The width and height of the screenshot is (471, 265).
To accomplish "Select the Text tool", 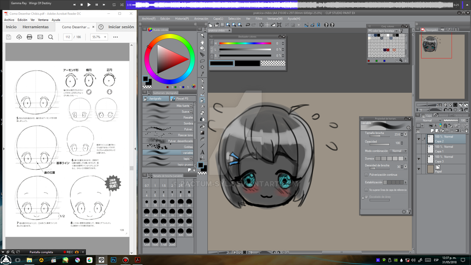I will (202, 152).
